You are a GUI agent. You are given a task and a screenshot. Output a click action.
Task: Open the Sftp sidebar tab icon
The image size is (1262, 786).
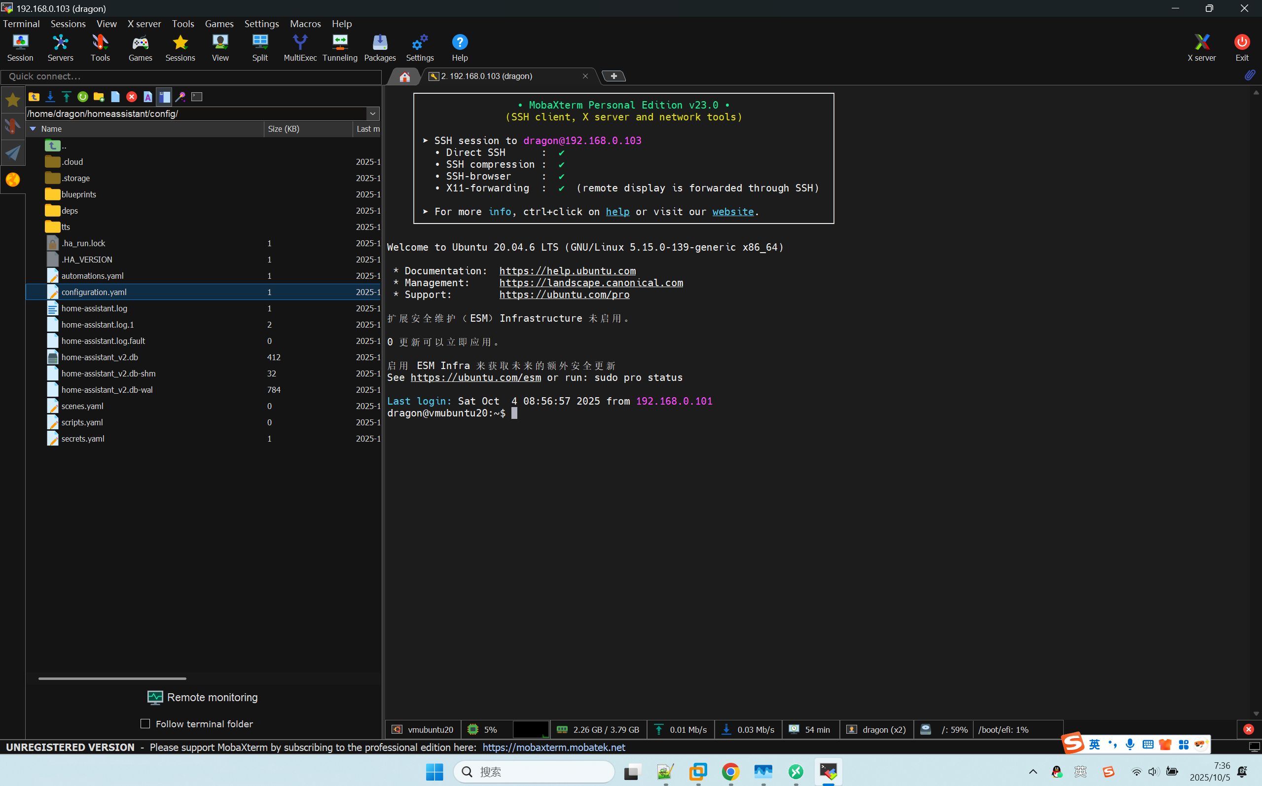pyautogui.click(x=12, y=179)
